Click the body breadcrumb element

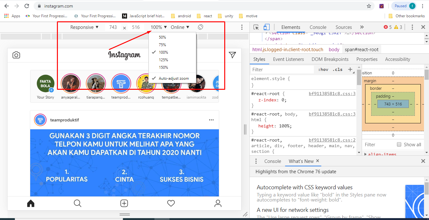point(334,49)
